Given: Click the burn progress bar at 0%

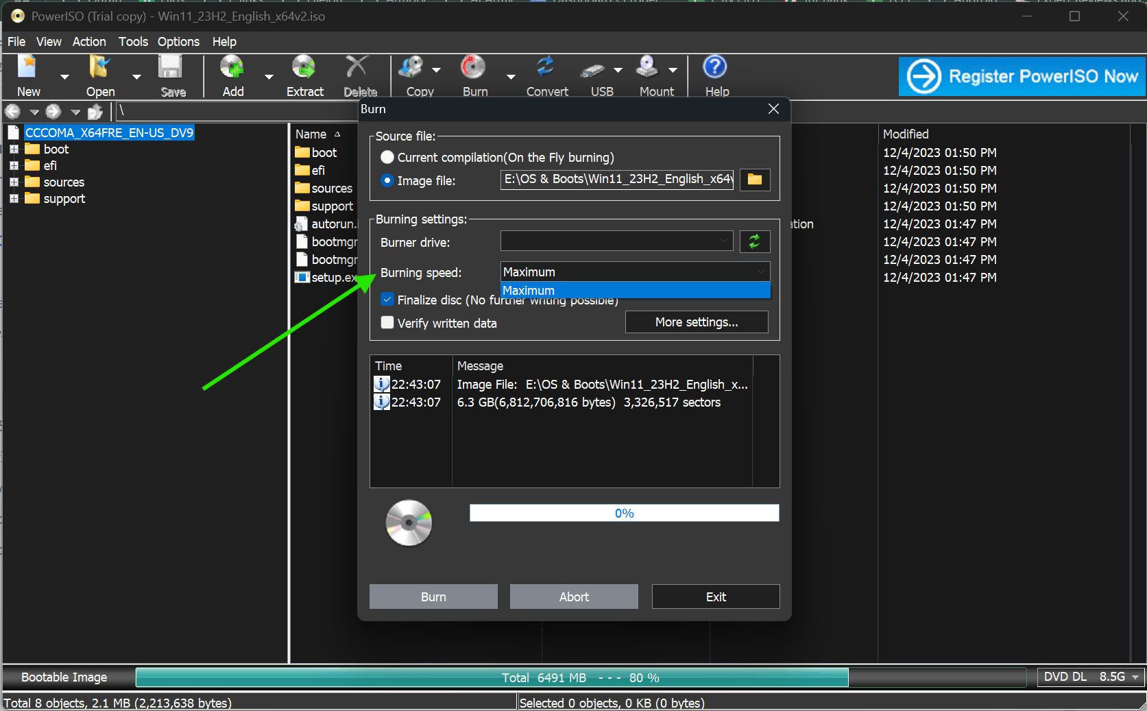Looking at the screenshot, I should click(x=624, y=514).
